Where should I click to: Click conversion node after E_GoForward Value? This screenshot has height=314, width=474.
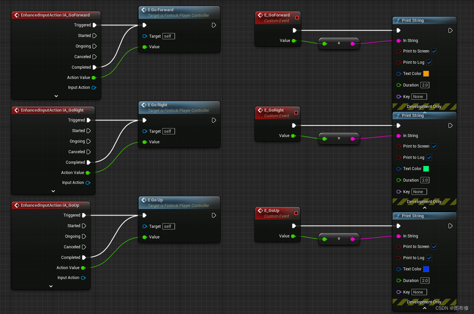pyautogui.click(x=339, y=43)
